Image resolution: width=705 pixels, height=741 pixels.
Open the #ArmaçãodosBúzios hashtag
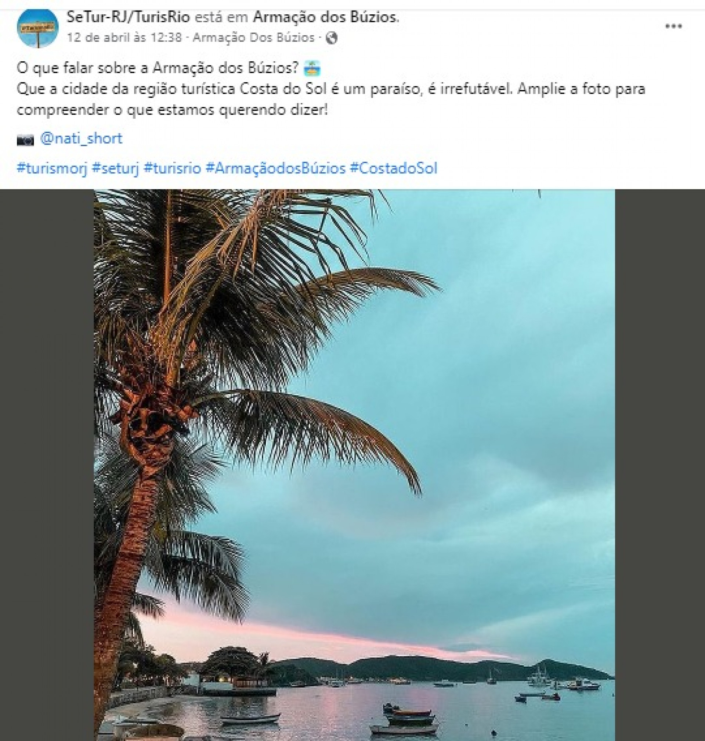point(275,168)
